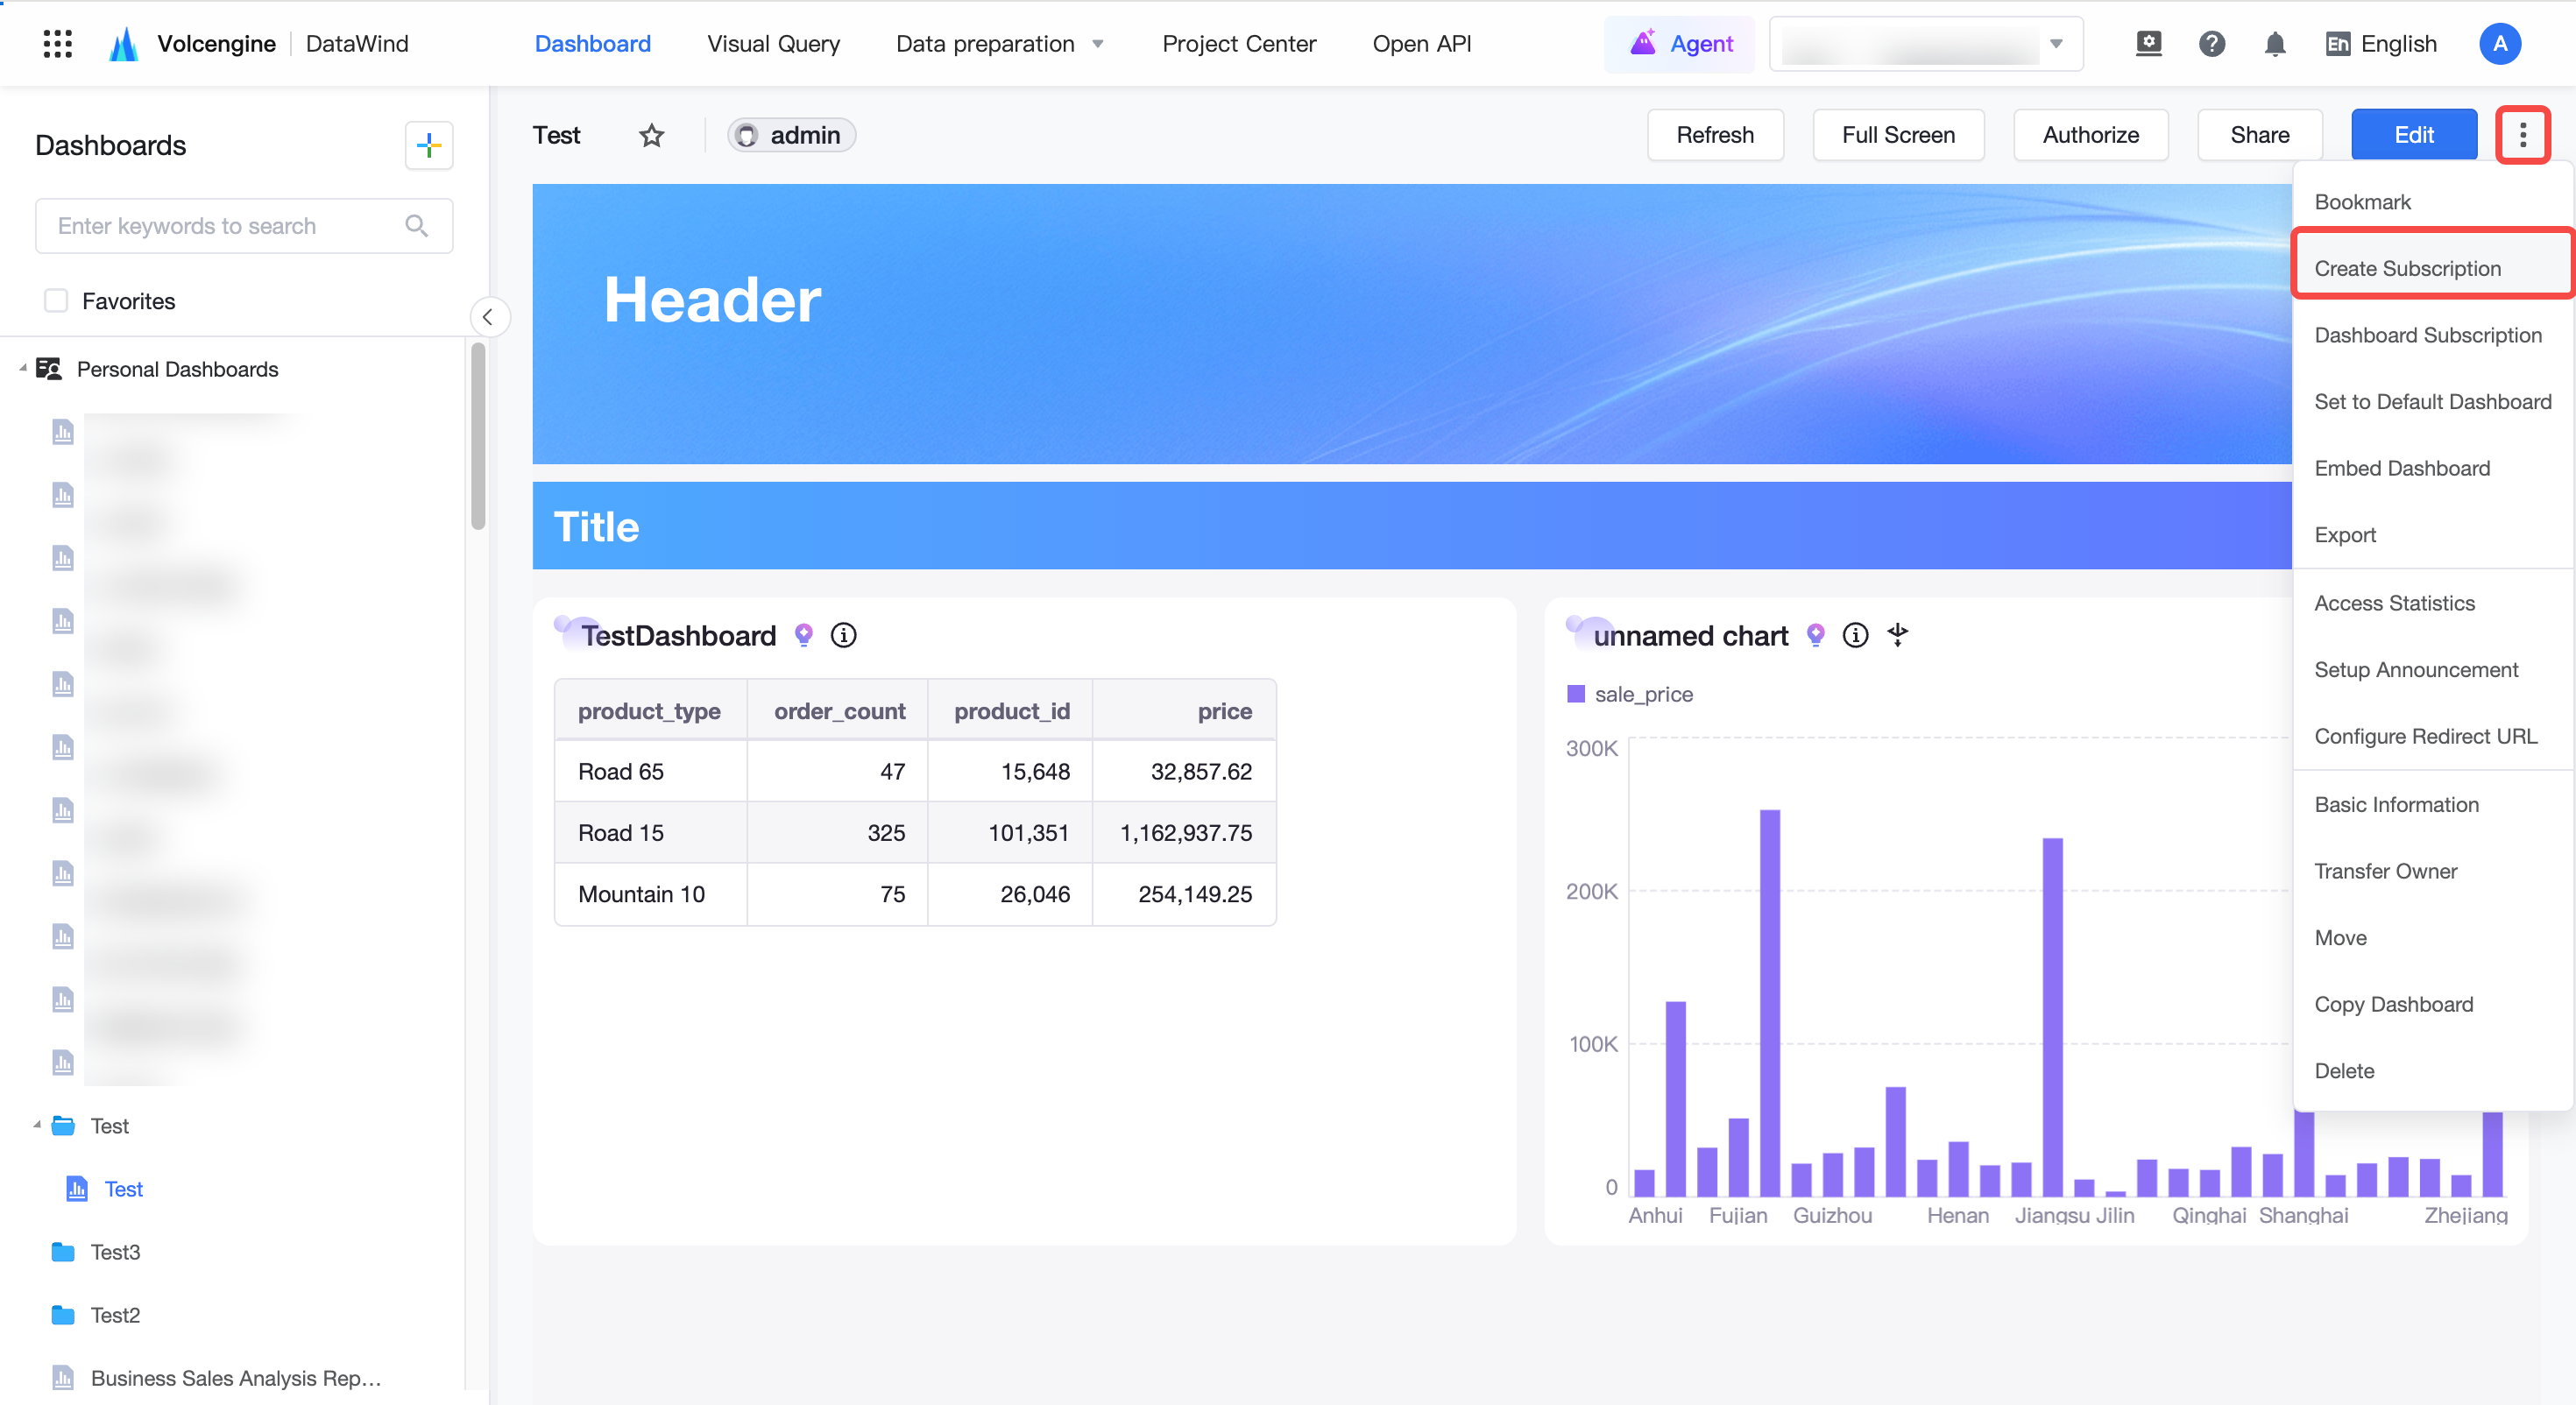
Task: Click the drill icon beside unnamed chart
Action: coord(1897,634)
